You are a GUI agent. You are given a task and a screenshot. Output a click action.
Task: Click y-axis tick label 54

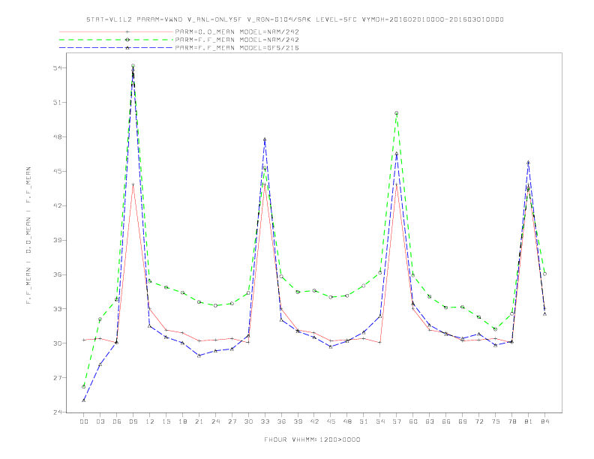pyautogui.click(x=58, y=68)
